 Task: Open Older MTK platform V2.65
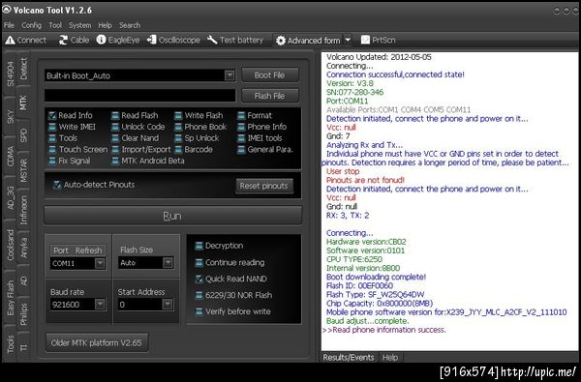tap(97, 342)
